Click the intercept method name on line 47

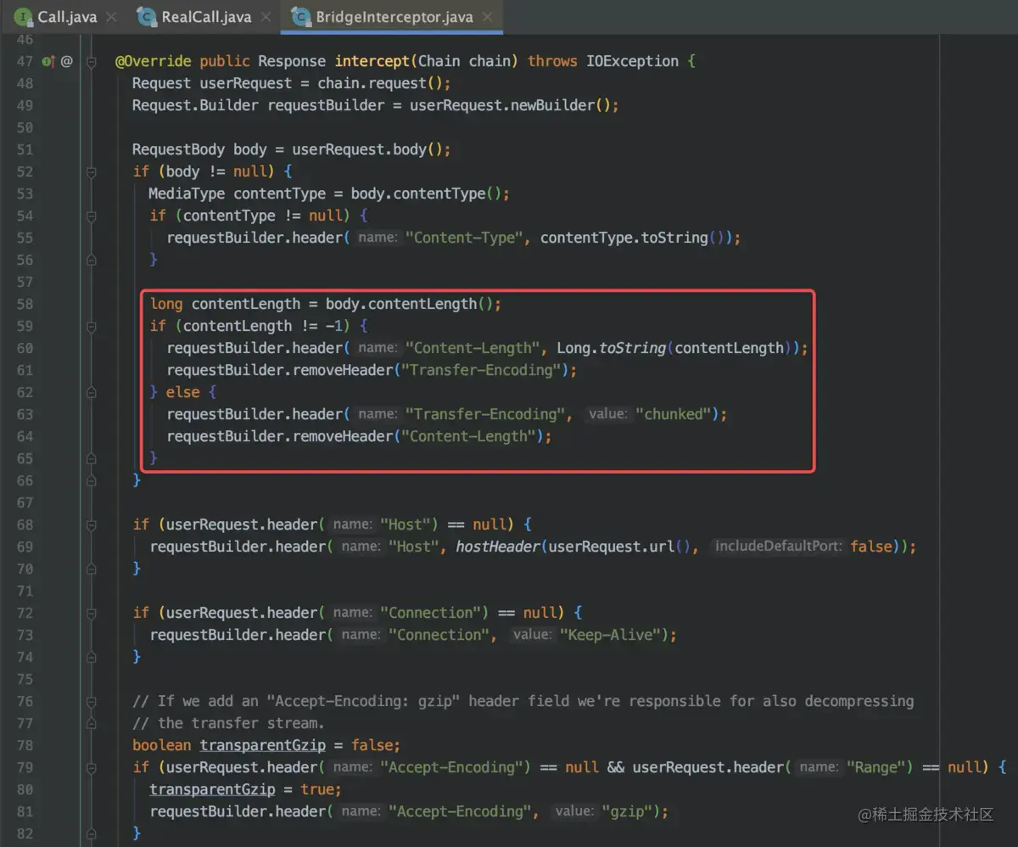coord(372,61)
